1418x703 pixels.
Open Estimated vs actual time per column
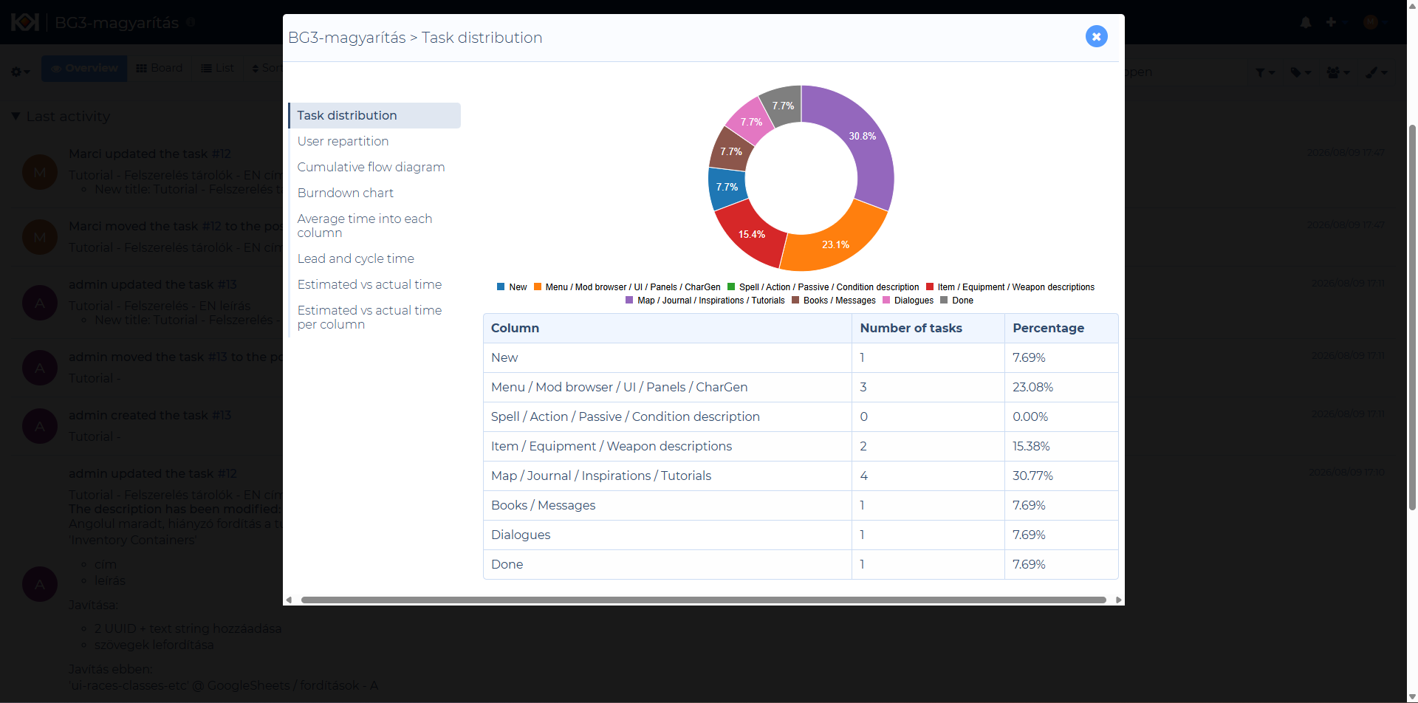coord(369,317)
